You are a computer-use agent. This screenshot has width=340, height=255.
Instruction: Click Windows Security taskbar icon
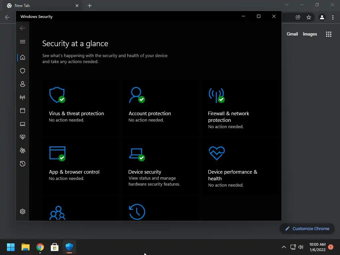69,247
